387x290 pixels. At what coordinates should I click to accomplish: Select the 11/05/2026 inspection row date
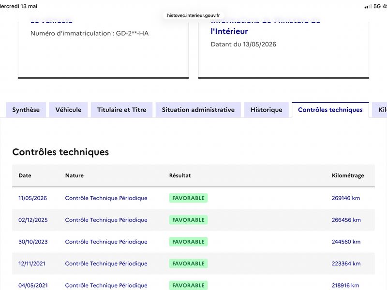[x=32, y=198]
